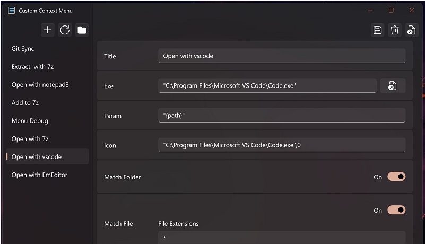Disable the Match File toggle switch

coord(396,210)
